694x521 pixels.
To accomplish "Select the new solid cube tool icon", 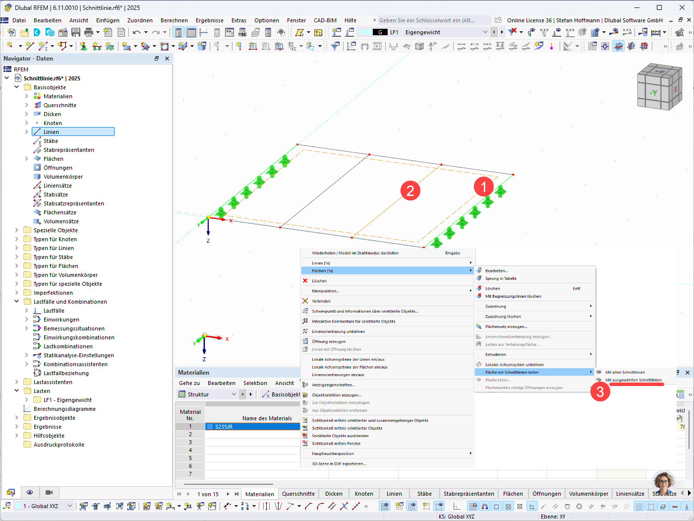I will point(202,46).
